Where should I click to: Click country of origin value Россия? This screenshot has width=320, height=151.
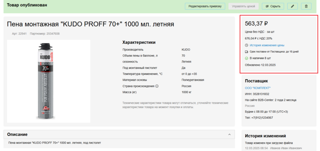(186, 86)
